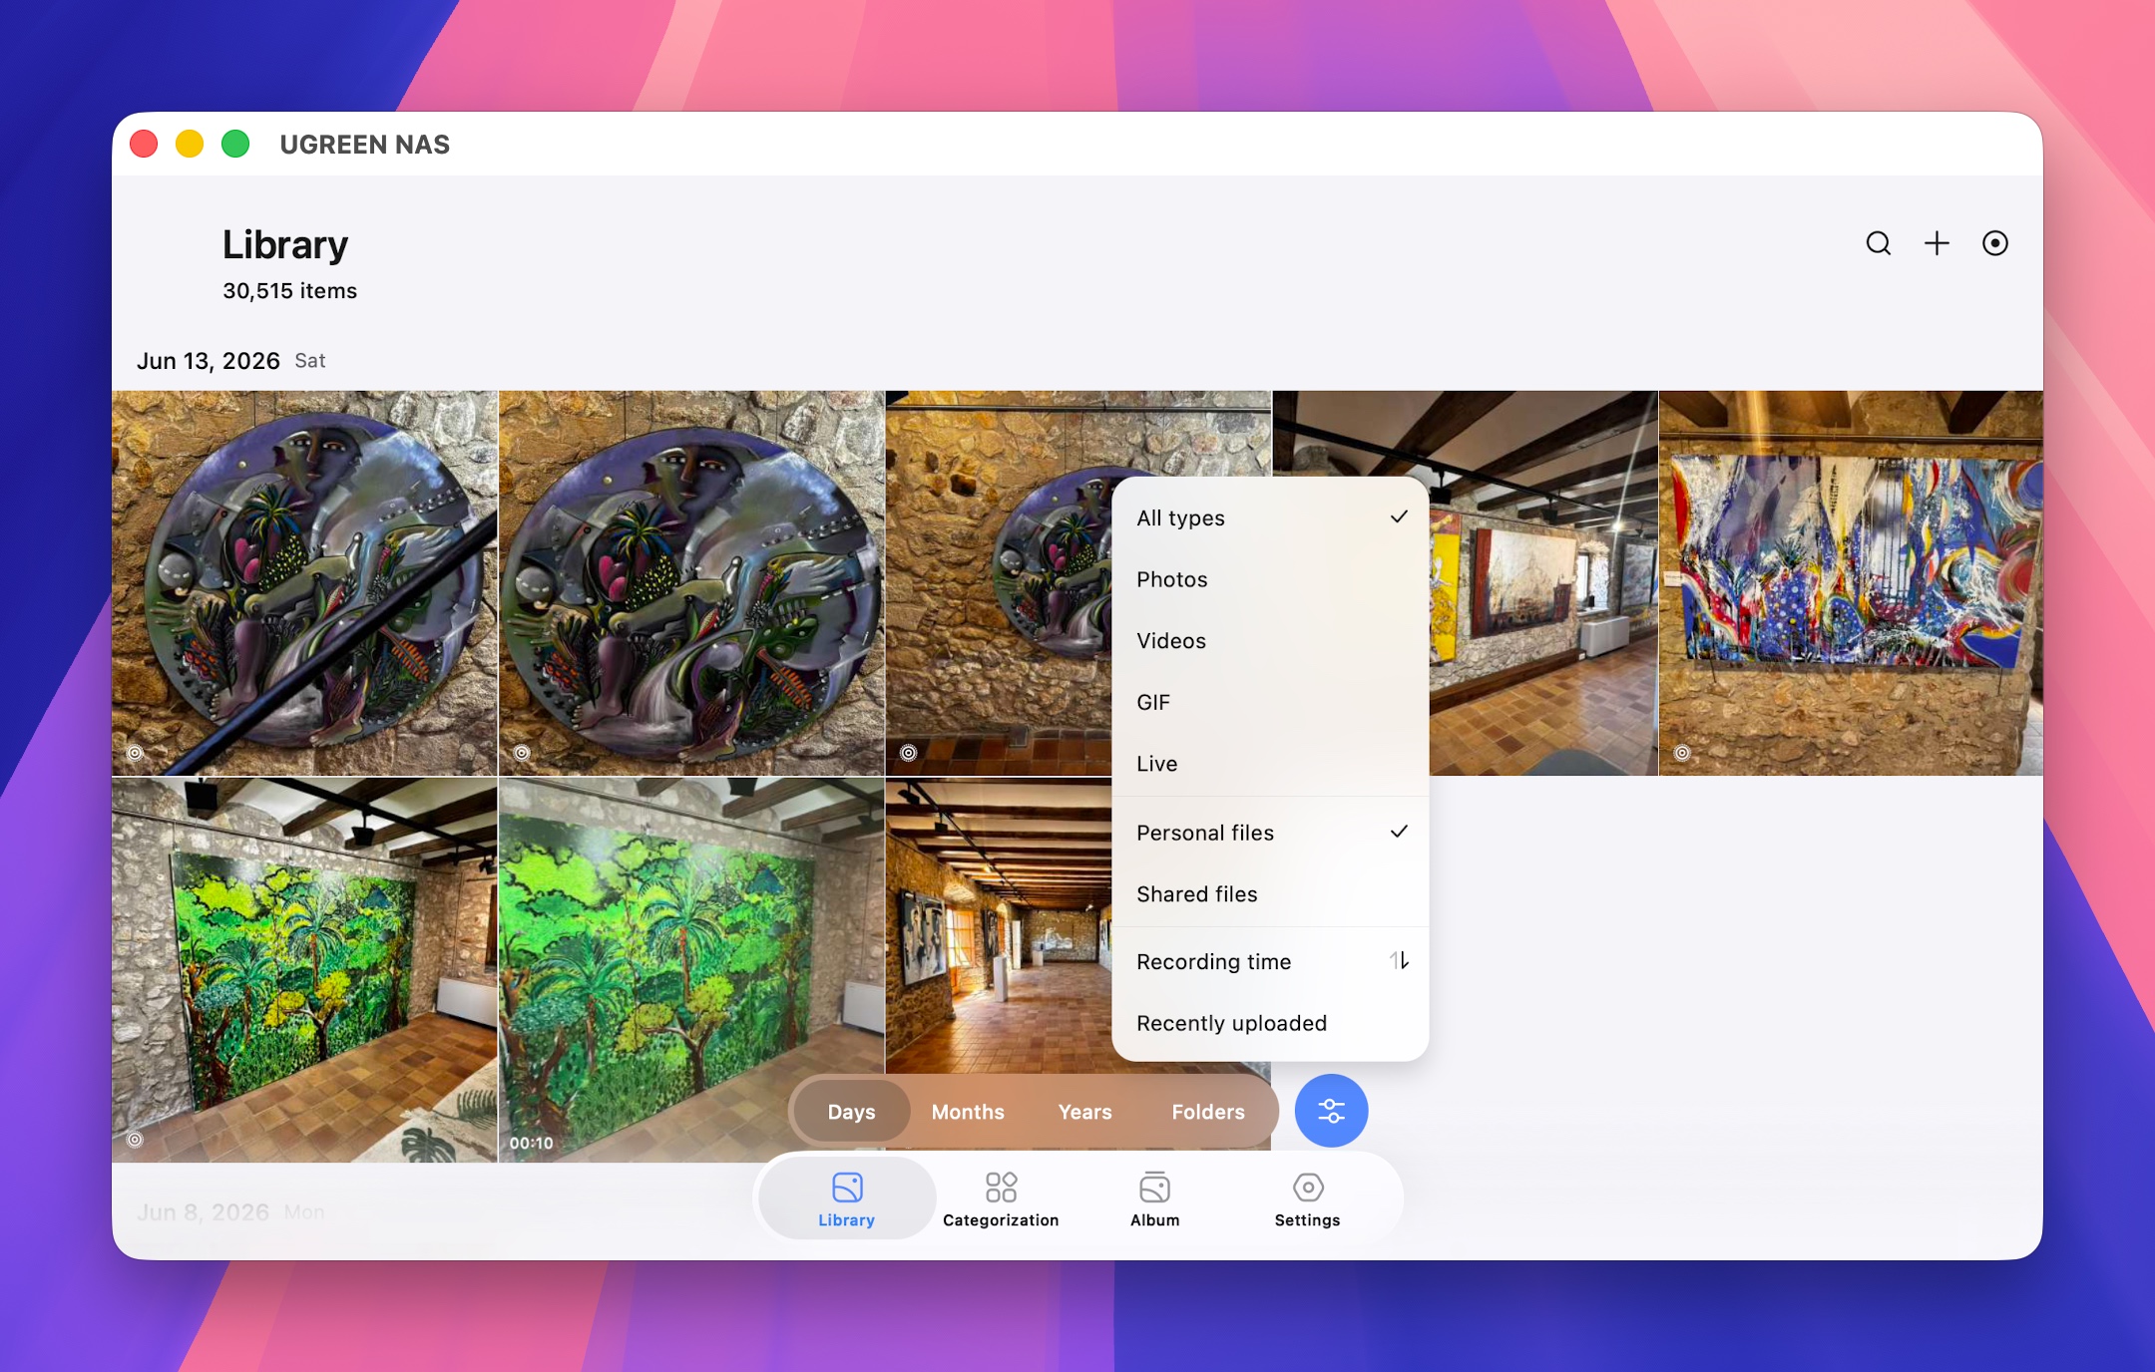Image resolution: width=2155 pixels, height=1372 pixels.
Task: Open the Categorization tab icon
Action: tap(1001, 1187)
